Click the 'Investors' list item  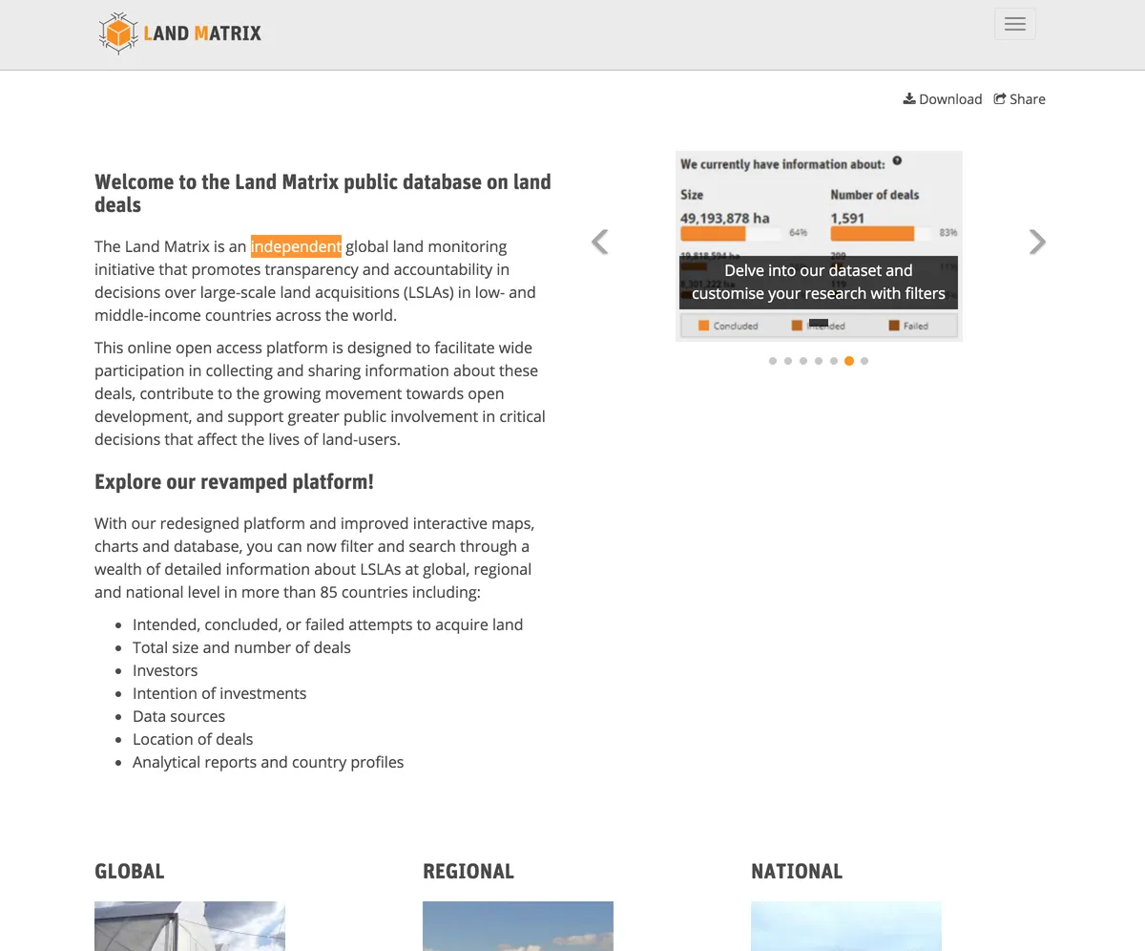pyautogui.click(x=165, y=670)
